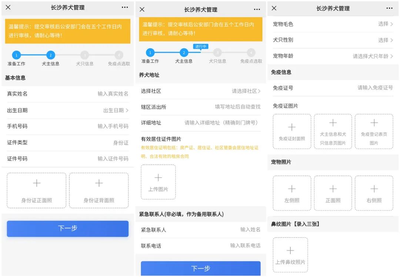Choose 宠物毛色 via 选择

tap(333, 24)
